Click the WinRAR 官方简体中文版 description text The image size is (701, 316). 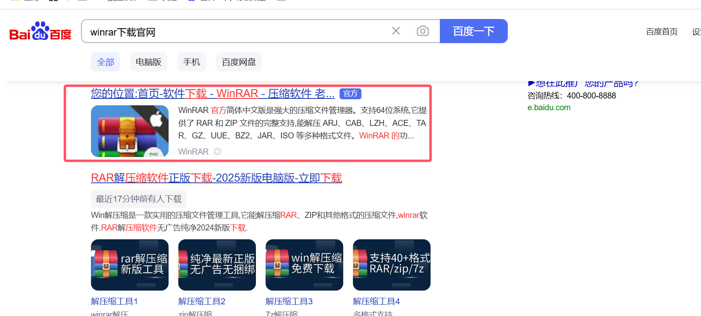coord(302,123)
